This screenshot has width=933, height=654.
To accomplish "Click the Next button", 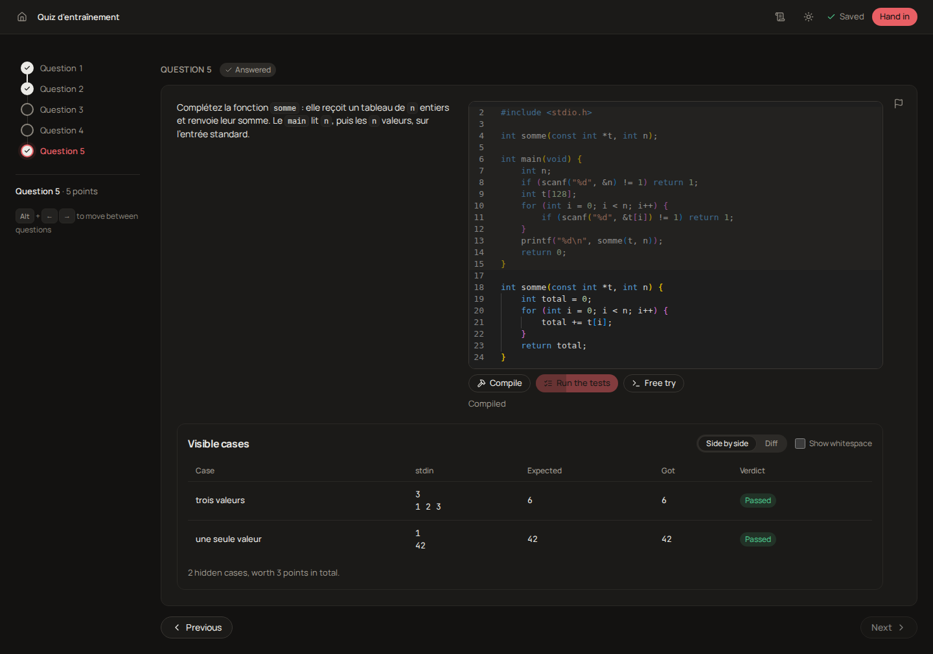I will pos(888,627).
